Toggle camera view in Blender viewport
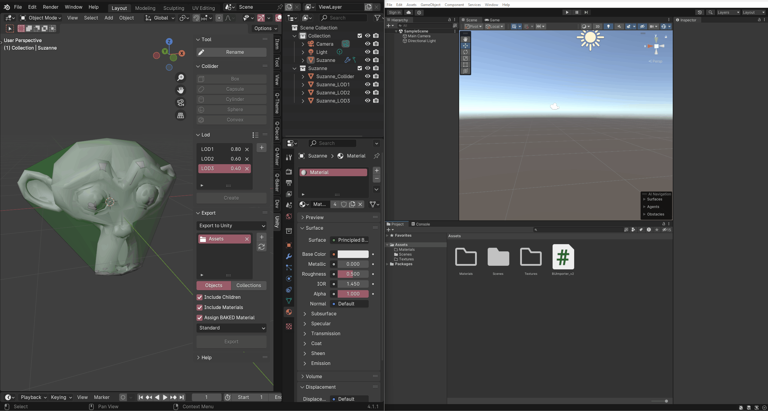The image size is (768, 411). [x=180, y=103]
